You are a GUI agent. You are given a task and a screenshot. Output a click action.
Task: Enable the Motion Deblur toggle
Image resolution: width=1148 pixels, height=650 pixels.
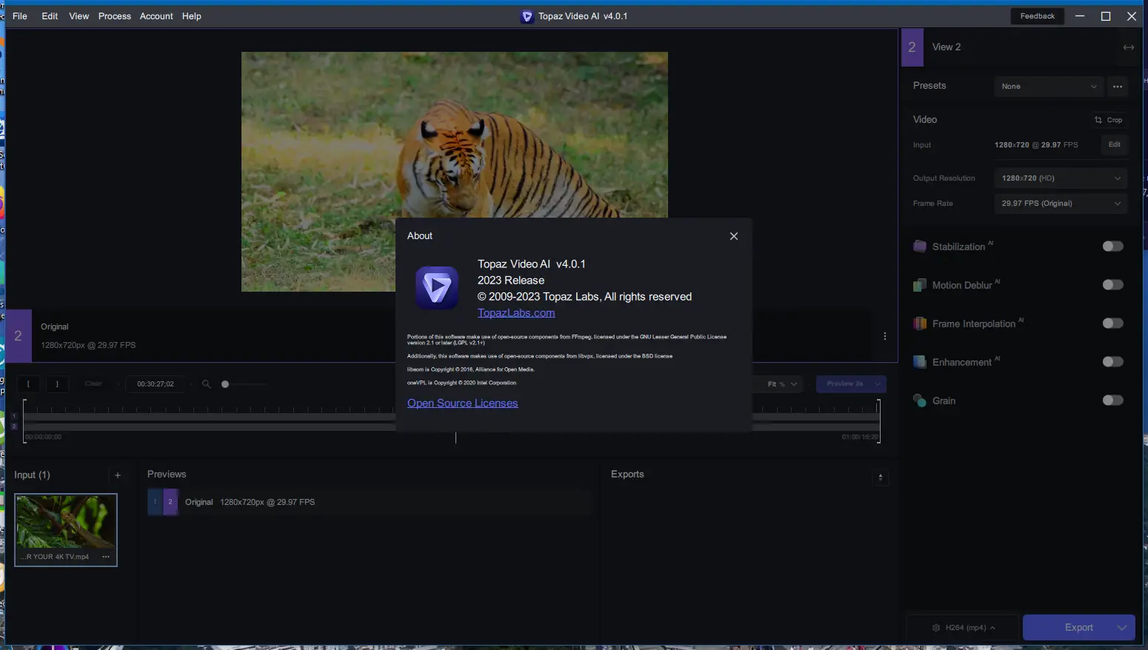tap(1112, 285)
